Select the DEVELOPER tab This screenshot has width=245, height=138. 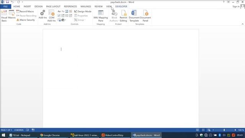121,7
